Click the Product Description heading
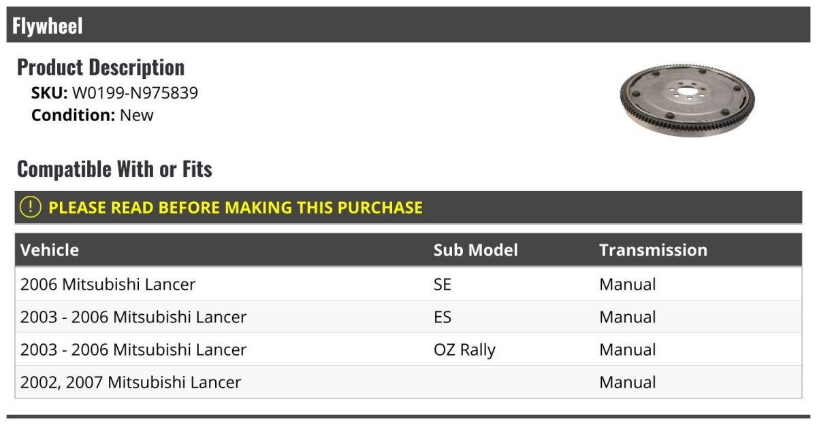Screen dimensions: 817x425 click(x=101, y=67)
